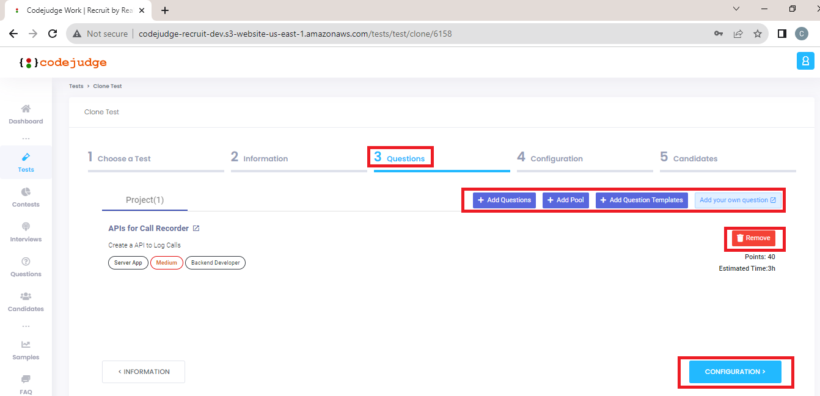The width and height of the screenshot is (820, 396).
Task: Open profile via blue user avatar icon
Action: pos(805,61)
